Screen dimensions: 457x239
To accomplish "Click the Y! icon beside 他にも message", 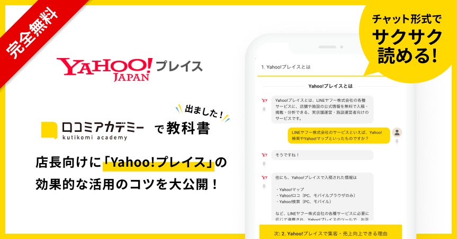I will point(264,177).
